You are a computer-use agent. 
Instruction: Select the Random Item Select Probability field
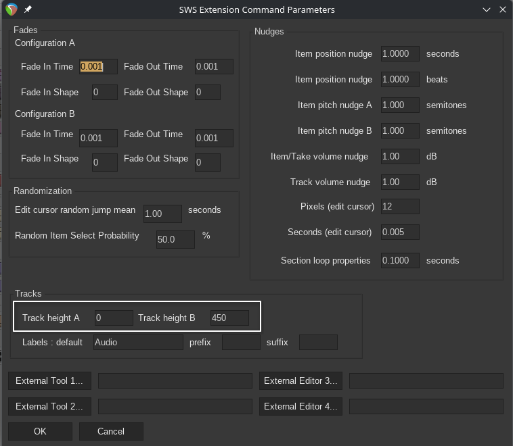pos(175,239)
